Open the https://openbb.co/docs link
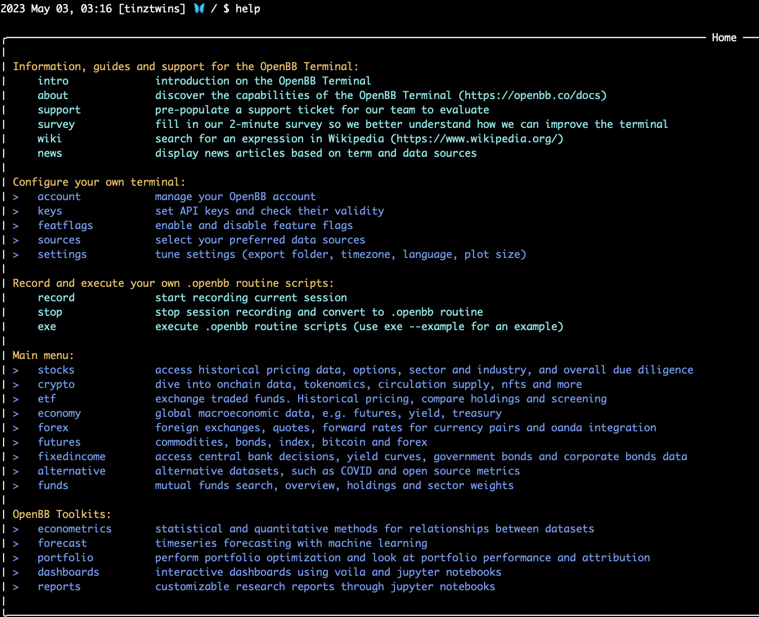Viewport: 759px width, 617px height. 532,95
